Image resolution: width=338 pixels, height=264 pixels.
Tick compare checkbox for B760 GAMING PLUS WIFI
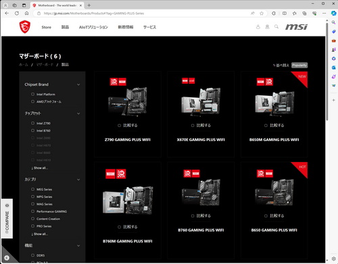tap(193, 216)
